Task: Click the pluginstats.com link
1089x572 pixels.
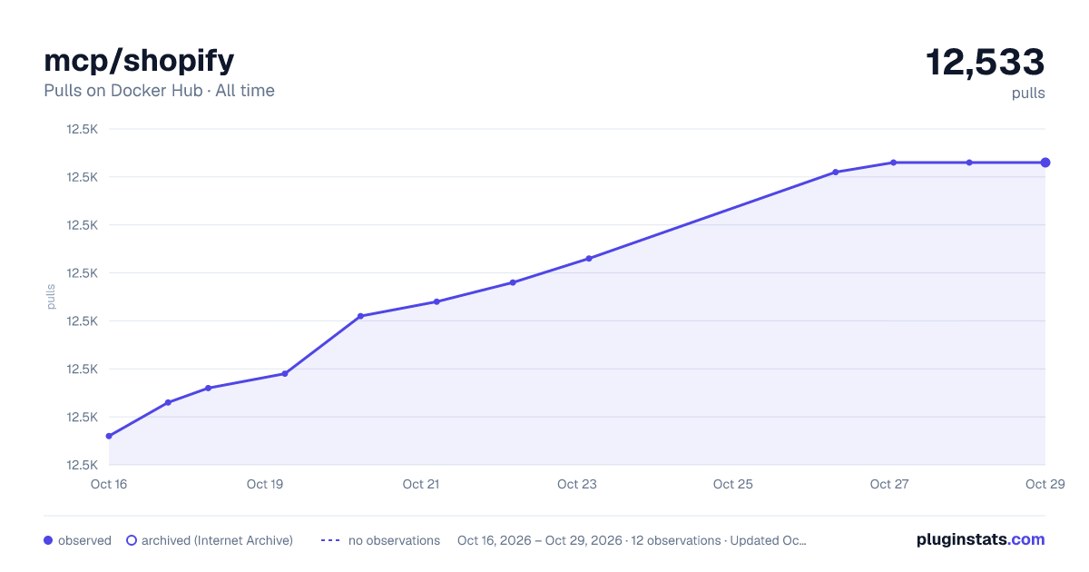Action: [981, 539]
